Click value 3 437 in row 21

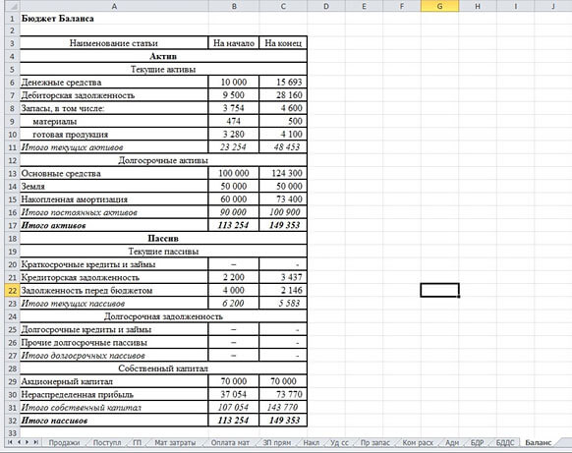click(x=283, y=277)
